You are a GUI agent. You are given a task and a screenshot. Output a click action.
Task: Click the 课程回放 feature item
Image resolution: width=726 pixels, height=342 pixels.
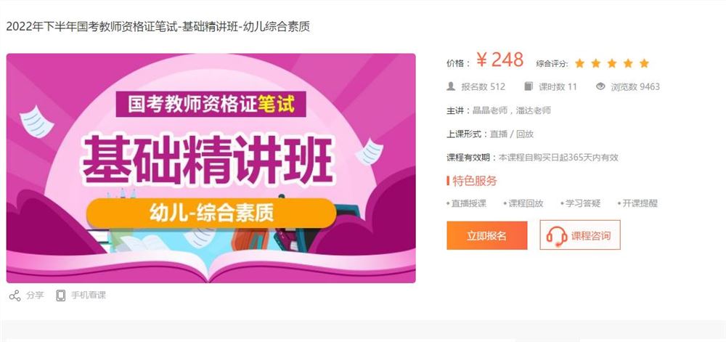523,203
